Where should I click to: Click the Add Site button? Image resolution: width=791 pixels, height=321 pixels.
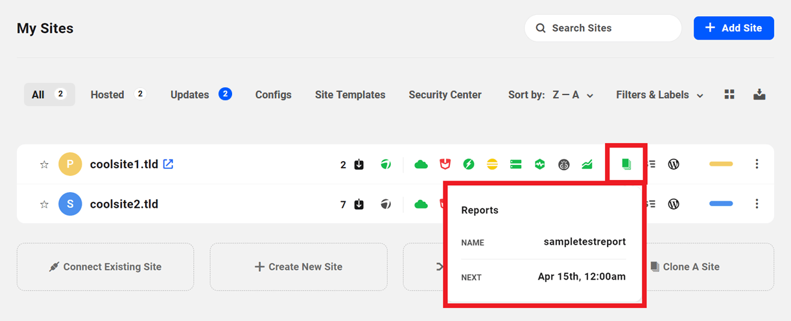coord(733,28)
